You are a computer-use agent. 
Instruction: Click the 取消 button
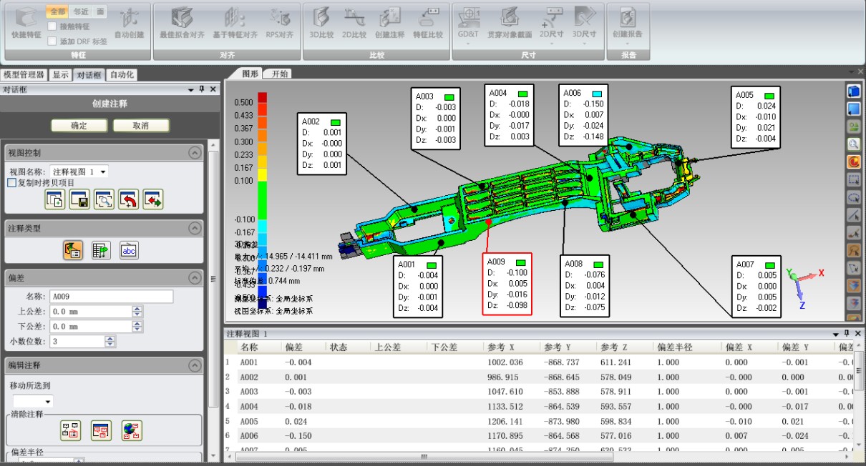tap(141, 126)
